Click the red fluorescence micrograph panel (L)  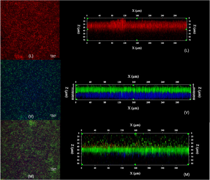pyautogui.click(x=30, y=30)
